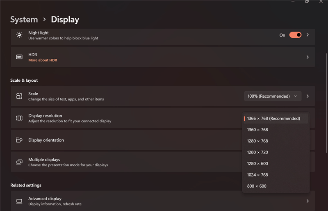Open the Scale 100% (Recommended) dropdown
Viewport: 328px width, 211px height.
coord(272,96)
